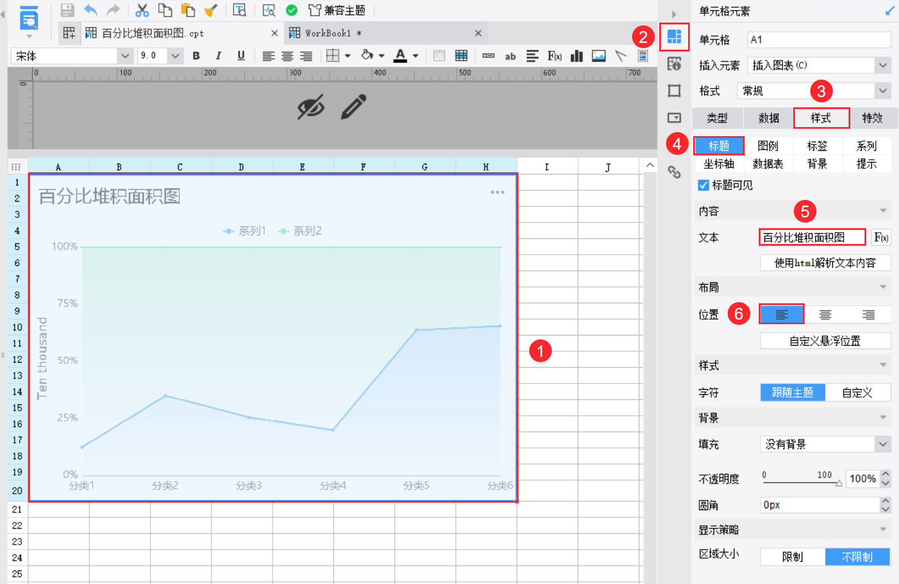Image resolution: width=899 pixels, height=584 pixels.
Task: Open the large report preview icon
Action: (28, 18)
